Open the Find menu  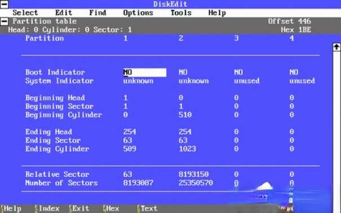coord(98,13)
